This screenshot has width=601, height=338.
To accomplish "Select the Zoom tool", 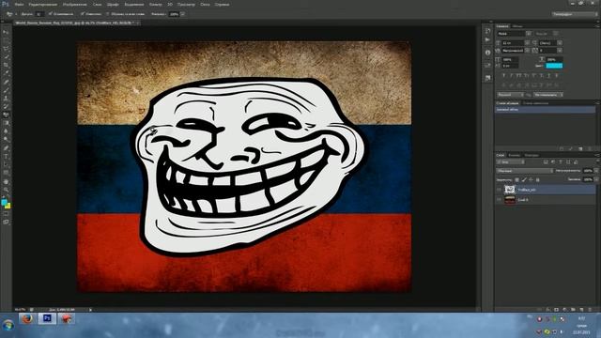I will tap(6, 190).
